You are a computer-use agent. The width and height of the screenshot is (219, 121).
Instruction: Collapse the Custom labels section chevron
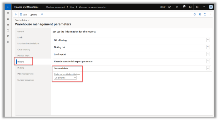(208, 68)
